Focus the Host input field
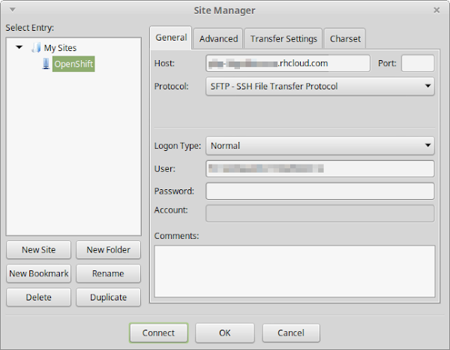The width and height of the screenshot is (450, 350). pos(288,63)
